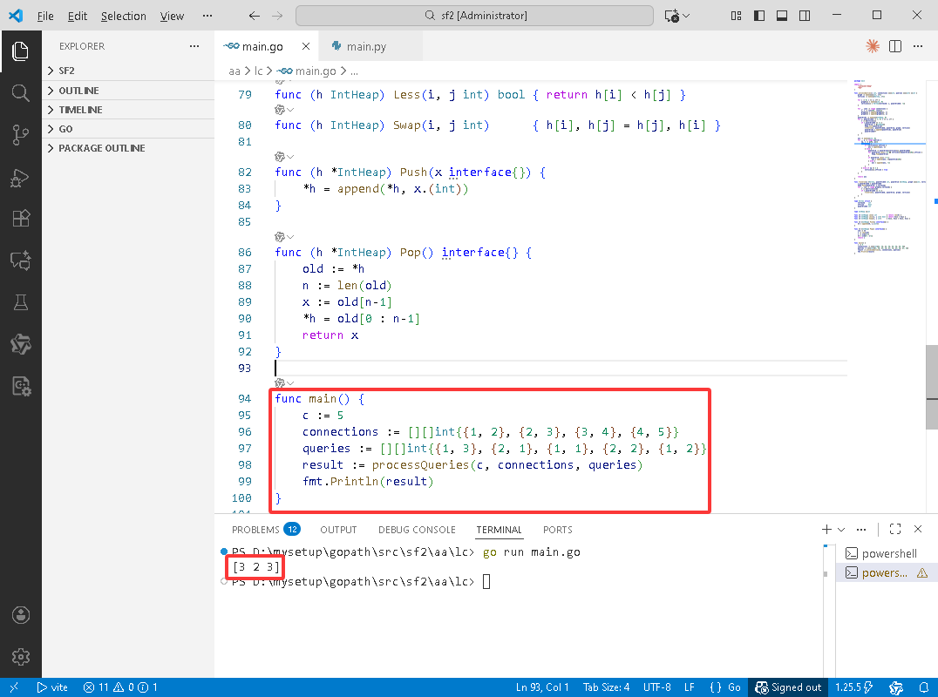Expand the OUTLINE section
This screenshot has width=938, height=697.
point(128,91)
